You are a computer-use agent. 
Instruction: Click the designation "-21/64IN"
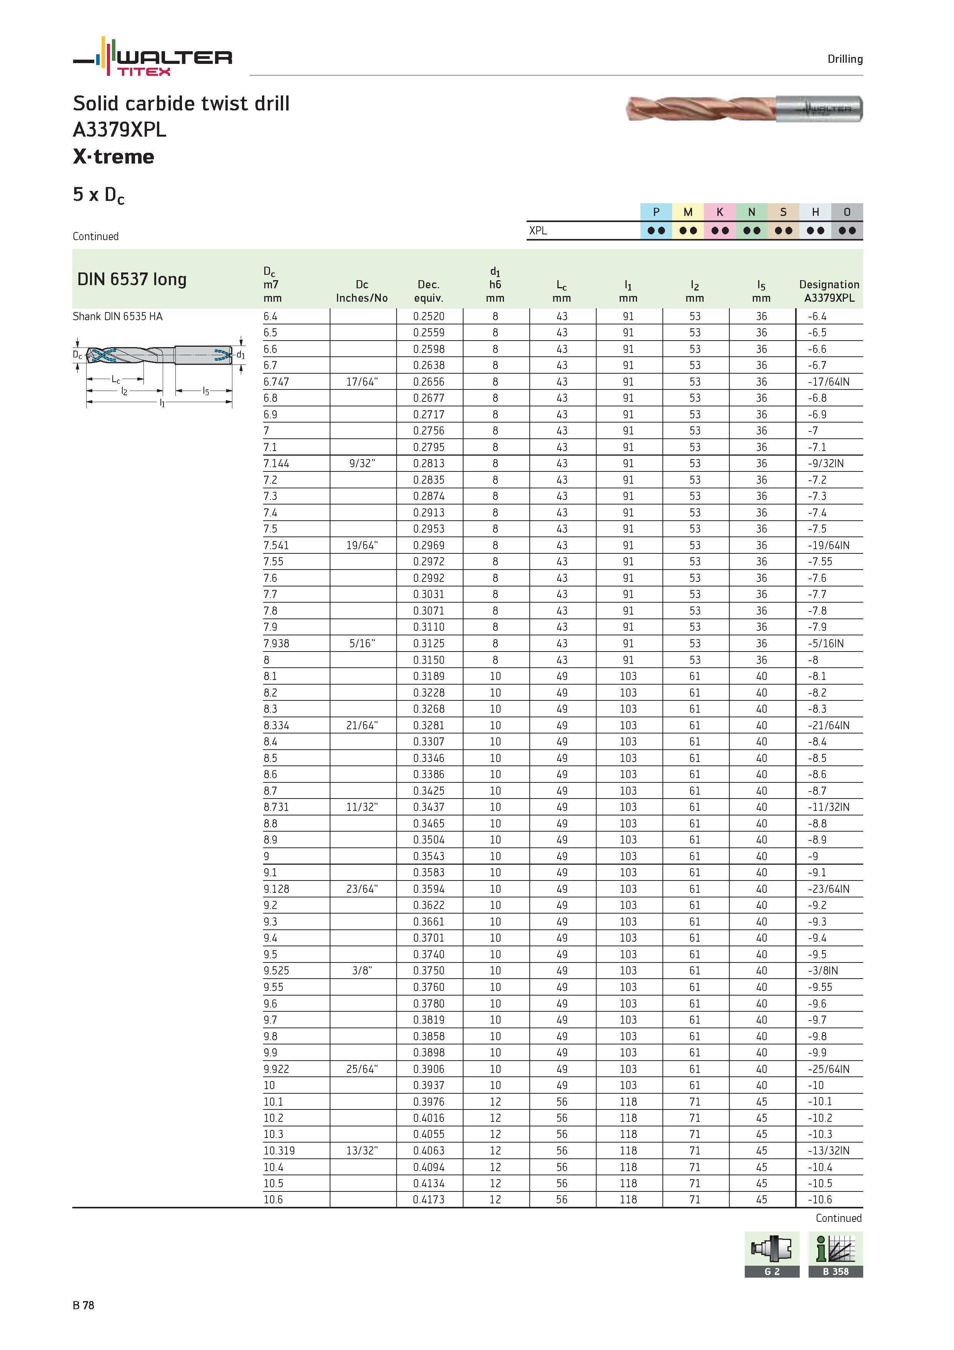828,725
